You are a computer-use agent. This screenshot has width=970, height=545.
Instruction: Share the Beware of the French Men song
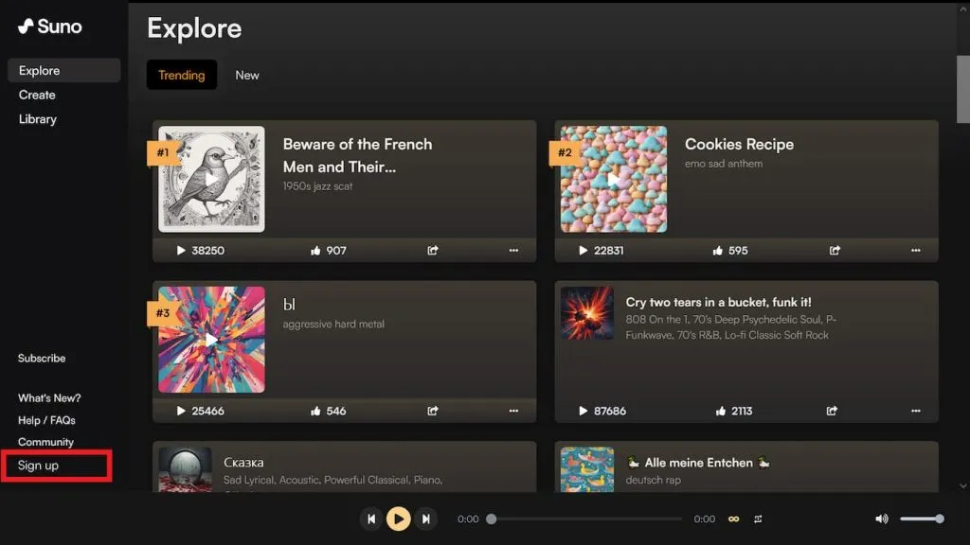[433, 251]
